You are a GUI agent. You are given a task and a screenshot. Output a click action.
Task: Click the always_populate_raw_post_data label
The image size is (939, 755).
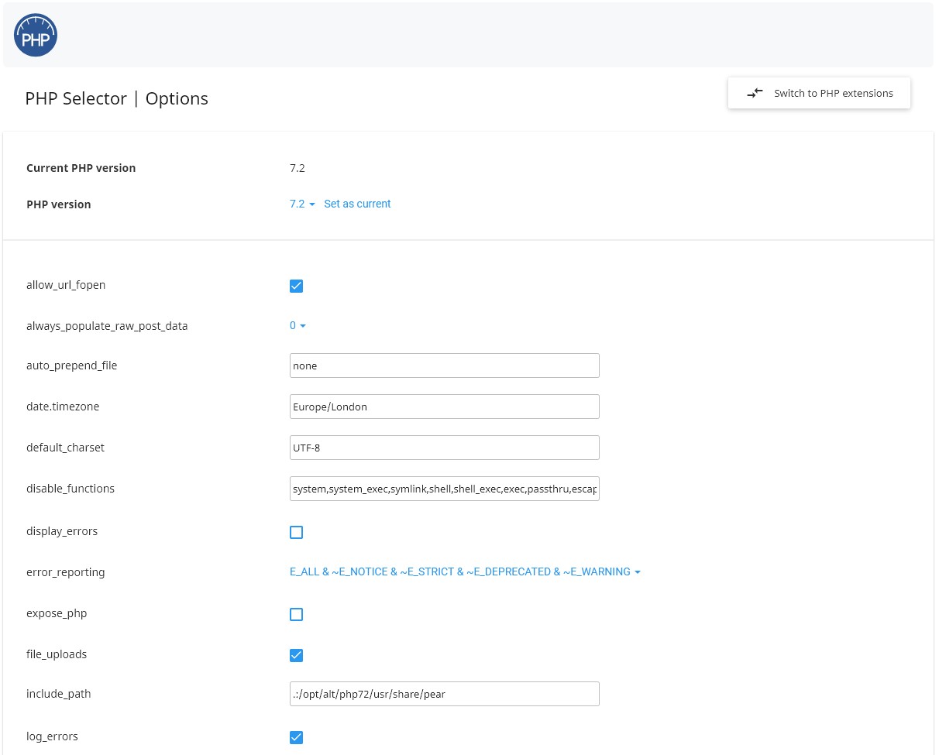tap(107, 326)
